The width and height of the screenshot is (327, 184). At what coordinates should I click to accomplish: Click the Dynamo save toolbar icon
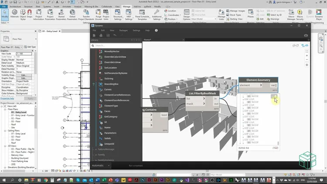click(108, 35)
